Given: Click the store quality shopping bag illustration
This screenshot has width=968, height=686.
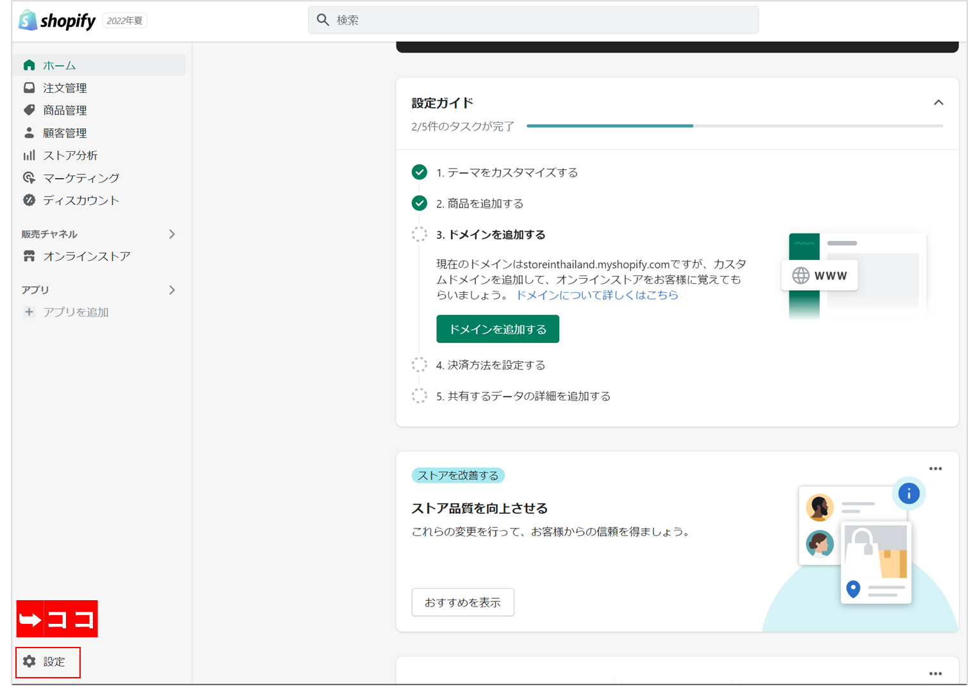Looking at the screenshot, I should point(876,563).
